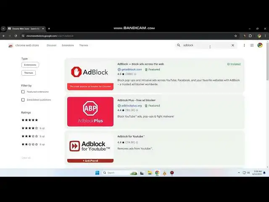Open the Adblock for Youtube title
The height and width of the screenshot is (202, 269).
point(131,136)
